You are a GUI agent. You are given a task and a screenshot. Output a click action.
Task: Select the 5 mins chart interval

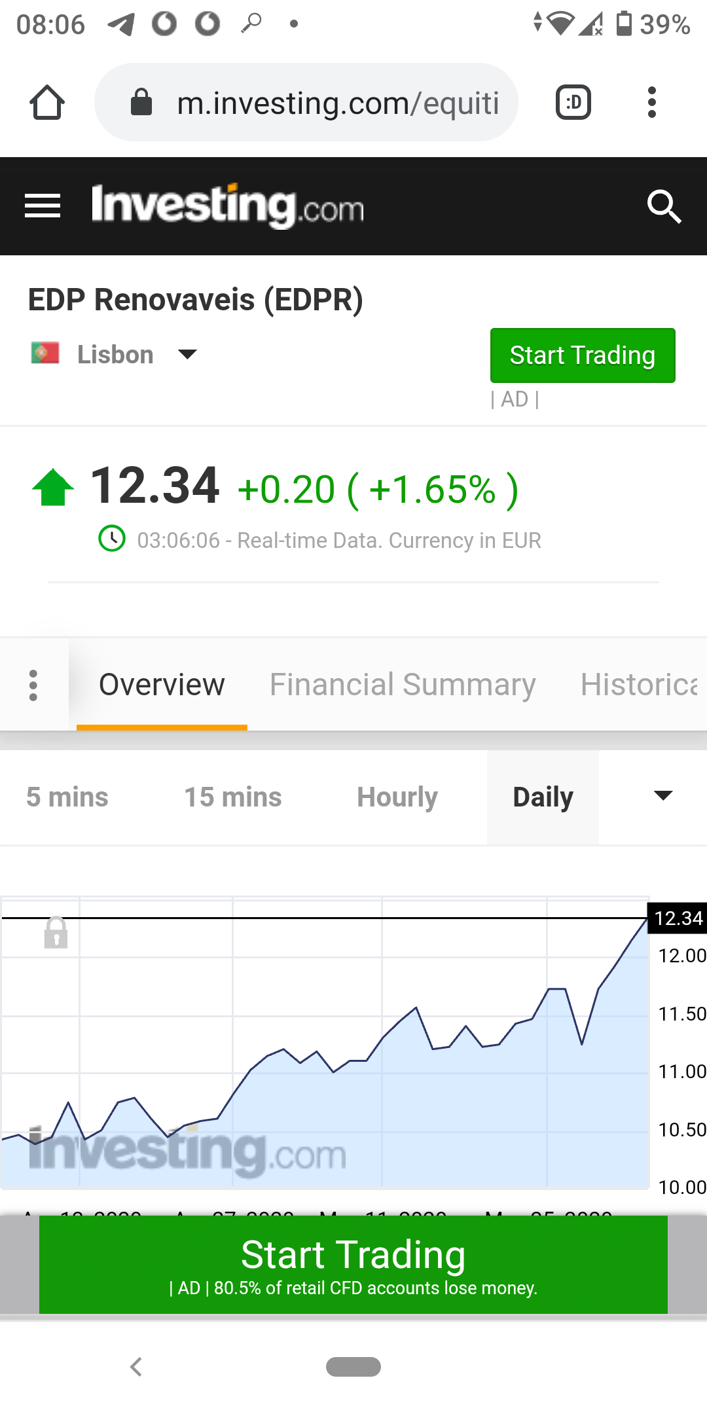(67, 797)
